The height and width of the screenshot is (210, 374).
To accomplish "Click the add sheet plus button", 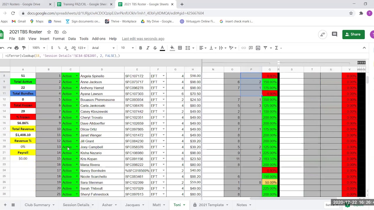I will pyautogui.click(x=5, y=205).
